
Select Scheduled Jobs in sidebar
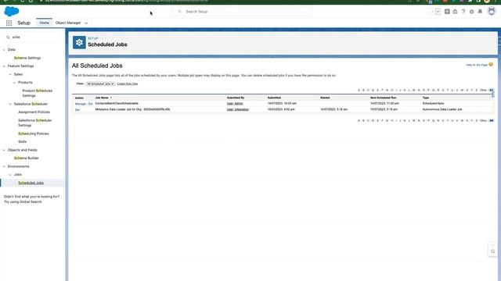[31, 183]
